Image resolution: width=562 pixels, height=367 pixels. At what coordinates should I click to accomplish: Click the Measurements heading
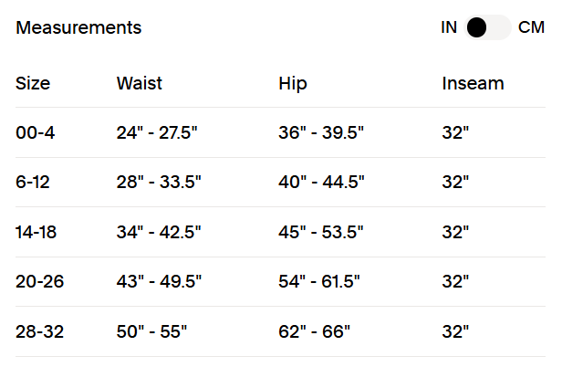click(x=78, y=27)
